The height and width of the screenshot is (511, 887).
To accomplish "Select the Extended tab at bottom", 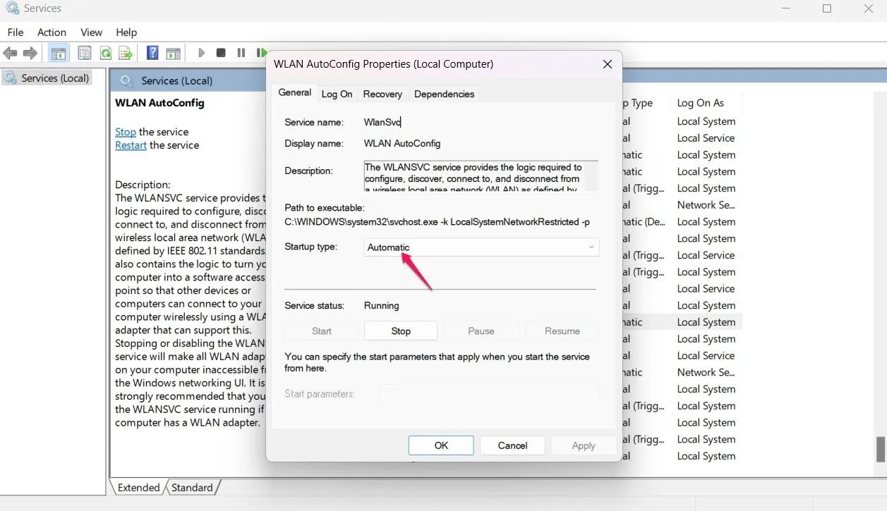I will 138,488.
